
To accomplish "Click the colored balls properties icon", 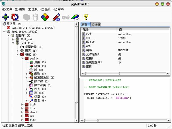I will 45,17.
